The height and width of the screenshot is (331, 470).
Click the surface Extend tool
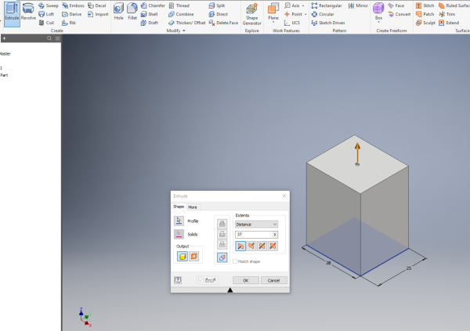click(449, 23)
